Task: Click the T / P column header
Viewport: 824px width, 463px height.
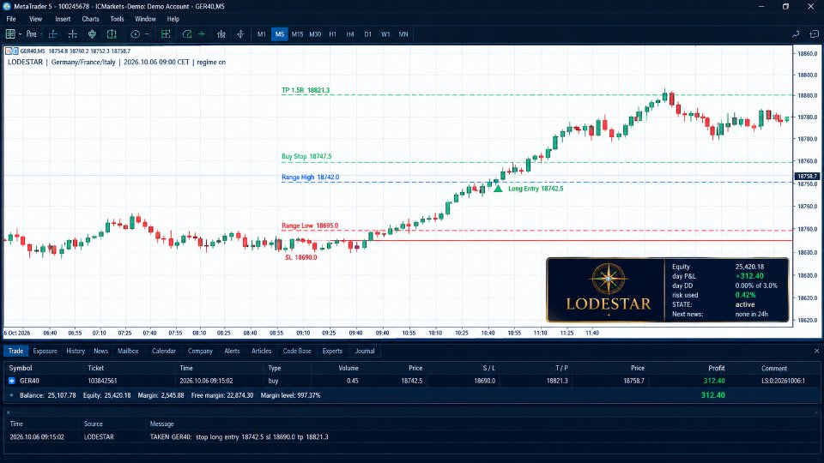Action: (x=561, y=368)
